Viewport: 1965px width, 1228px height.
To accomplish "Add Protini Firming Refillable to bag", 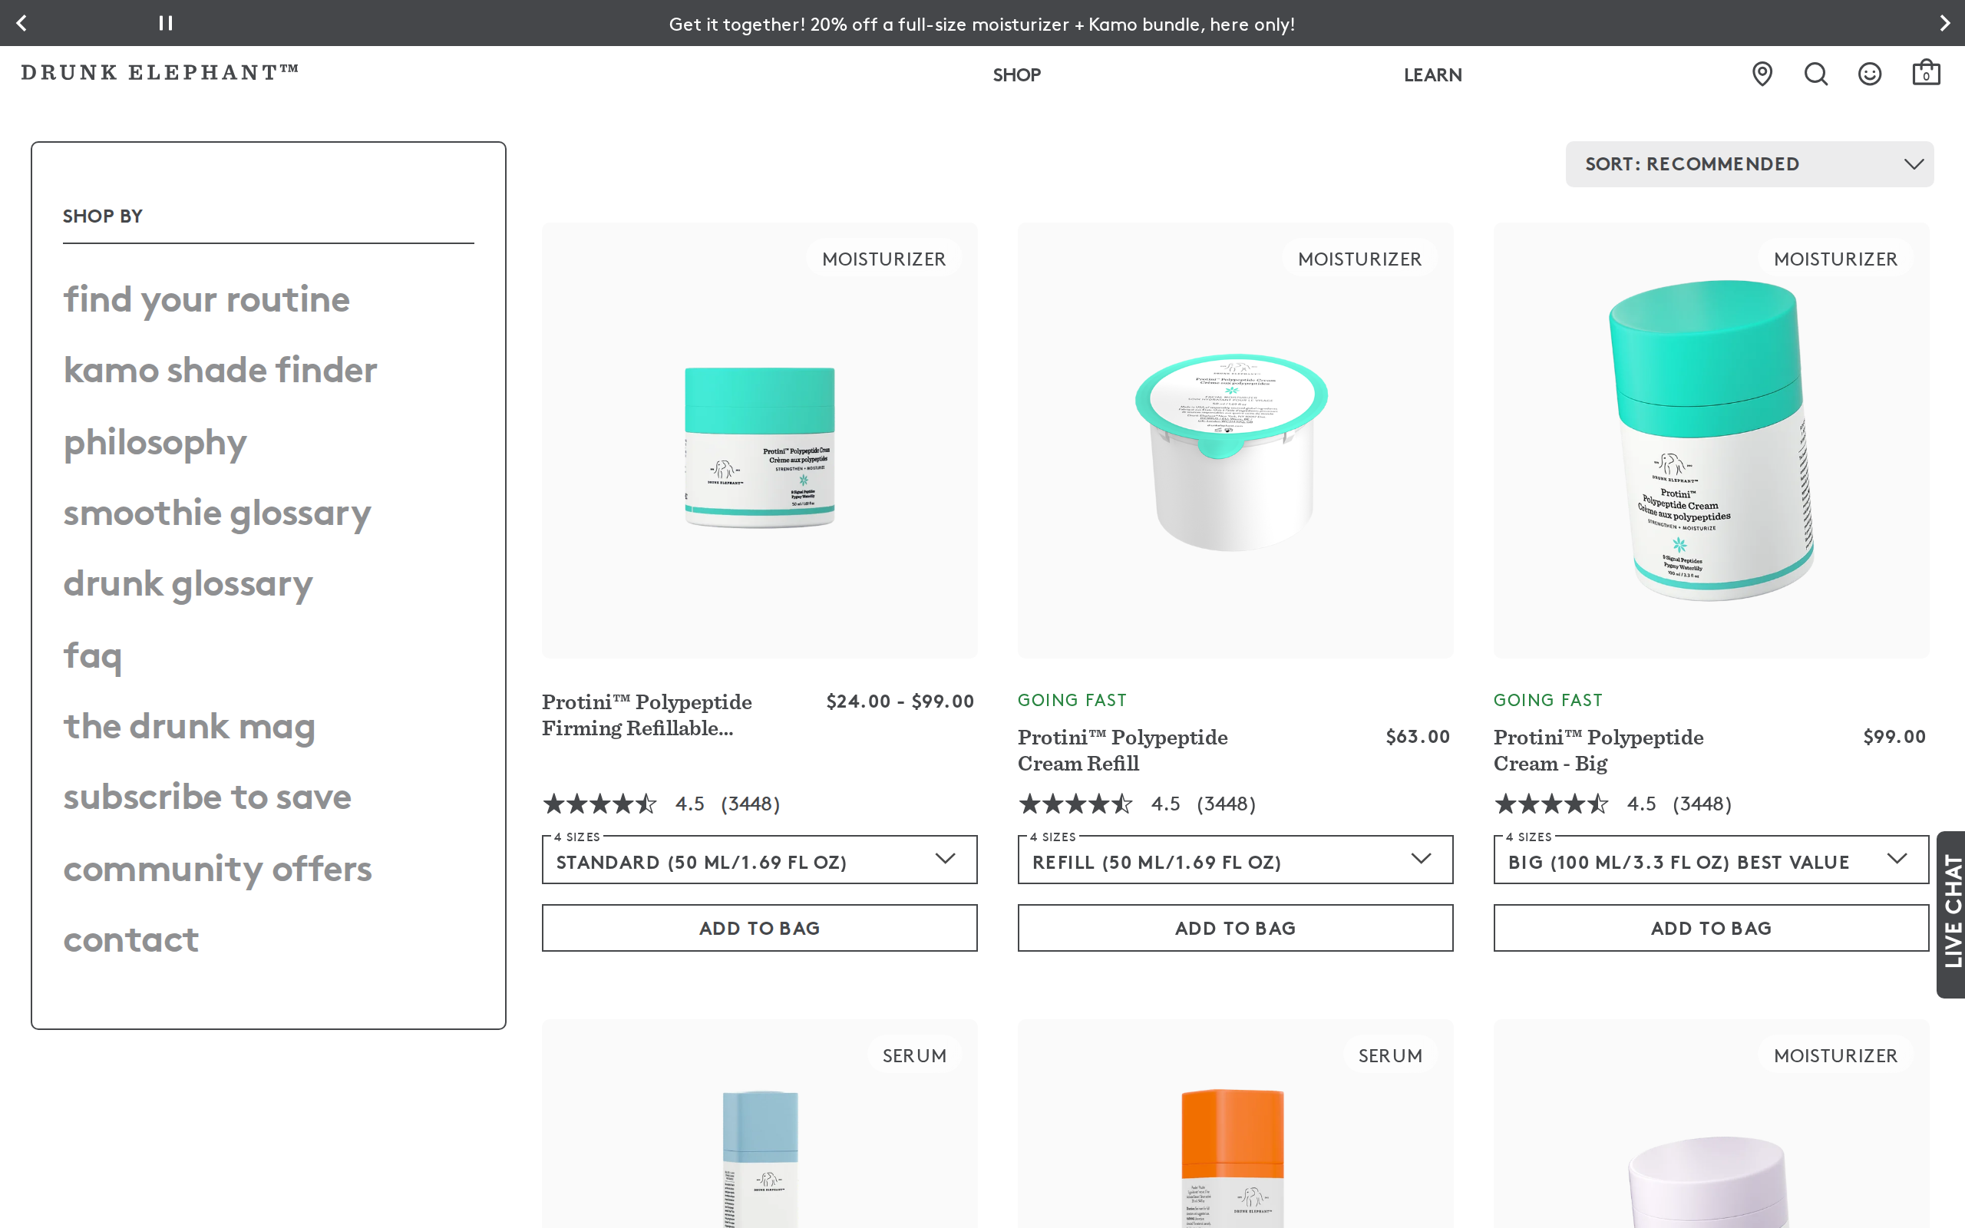I will (759, 927).
